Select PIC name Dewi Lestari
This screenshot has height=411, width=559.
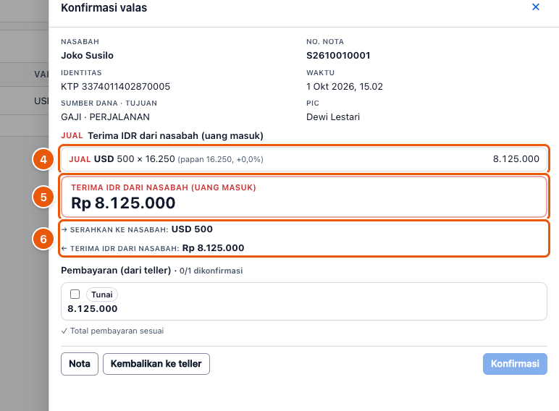tap(333, 116)
